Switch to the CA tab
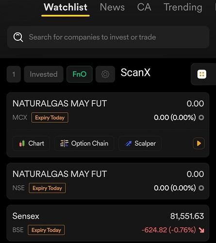 [x=144, y=7]
